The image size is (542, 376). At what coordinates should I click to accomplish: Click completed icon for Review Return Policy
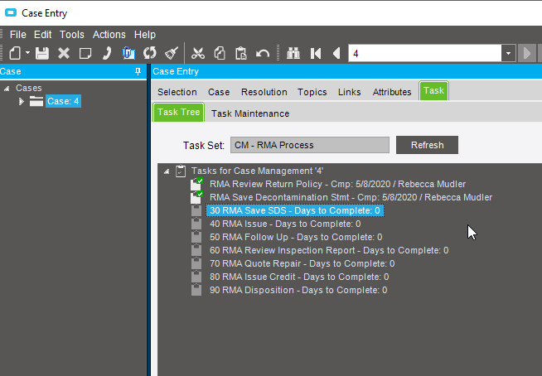pyautogui.click(x=196, y=184)
